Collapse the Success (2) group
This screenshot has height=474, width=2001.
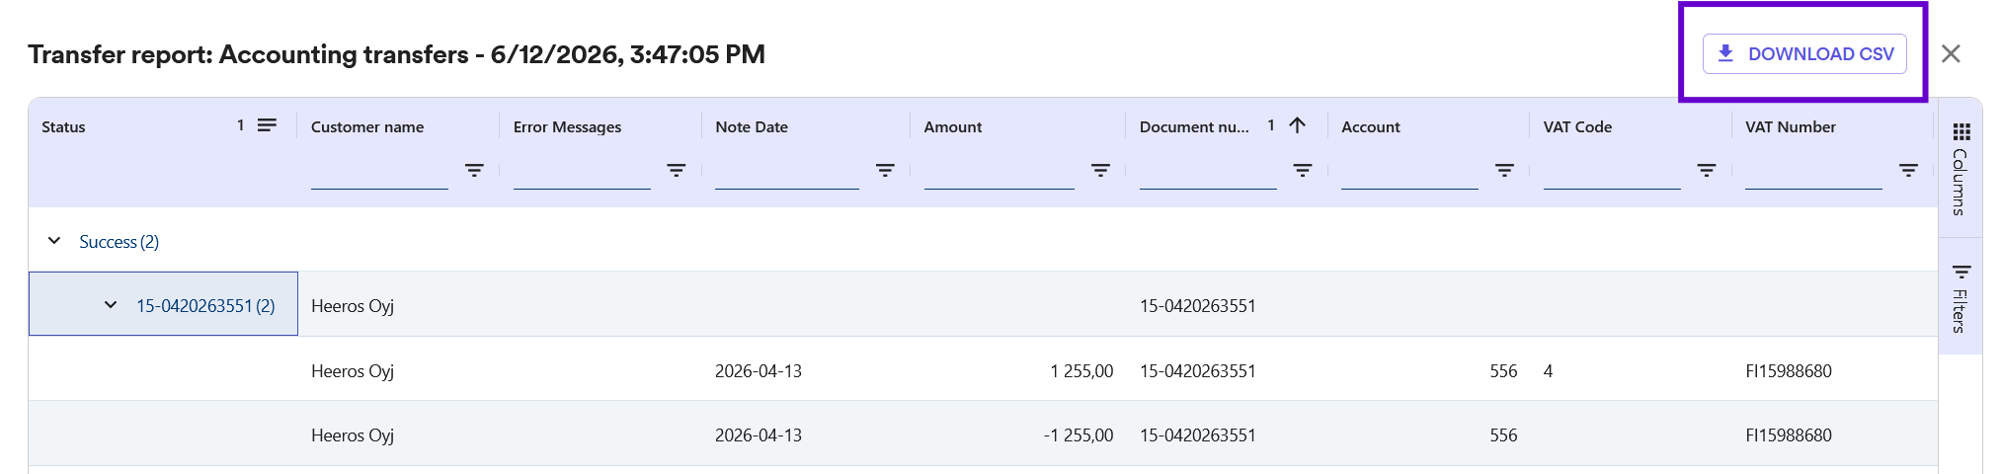click(54, 241)
